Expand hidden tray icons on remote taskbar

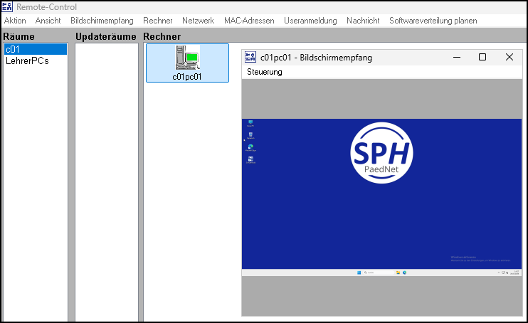pyautogui.click(x=498, y=272)
